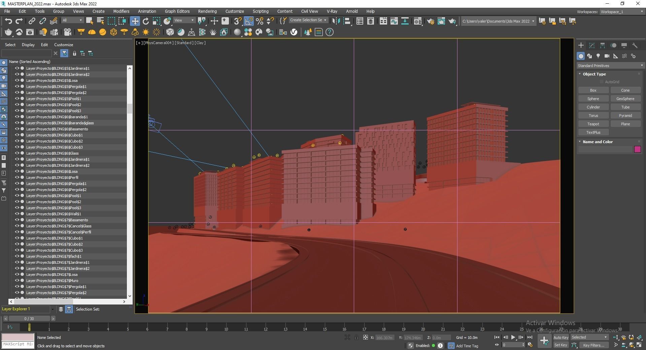Open the Rendering menu
646x350 pixels.
[x=207, y=11]
